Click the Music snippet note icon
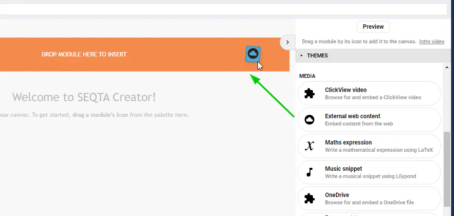454x216 pixels. coord(309,172)
